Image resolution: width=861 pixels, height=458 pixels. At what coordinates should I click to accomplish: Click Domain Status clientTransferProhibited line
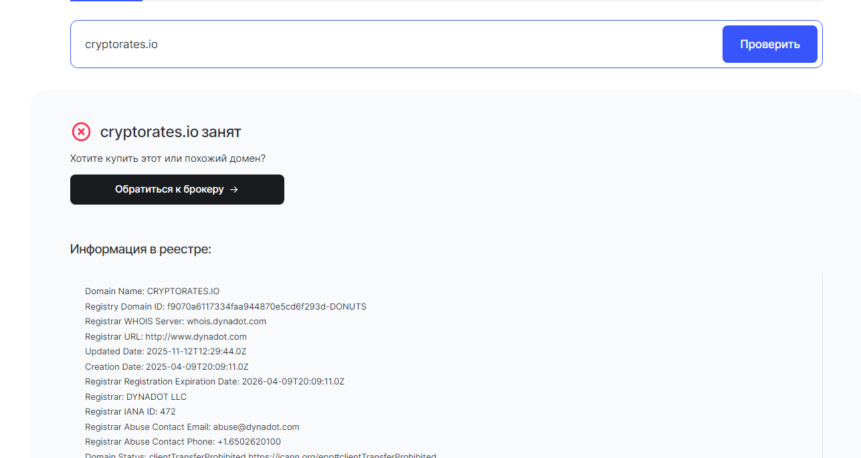260,455
